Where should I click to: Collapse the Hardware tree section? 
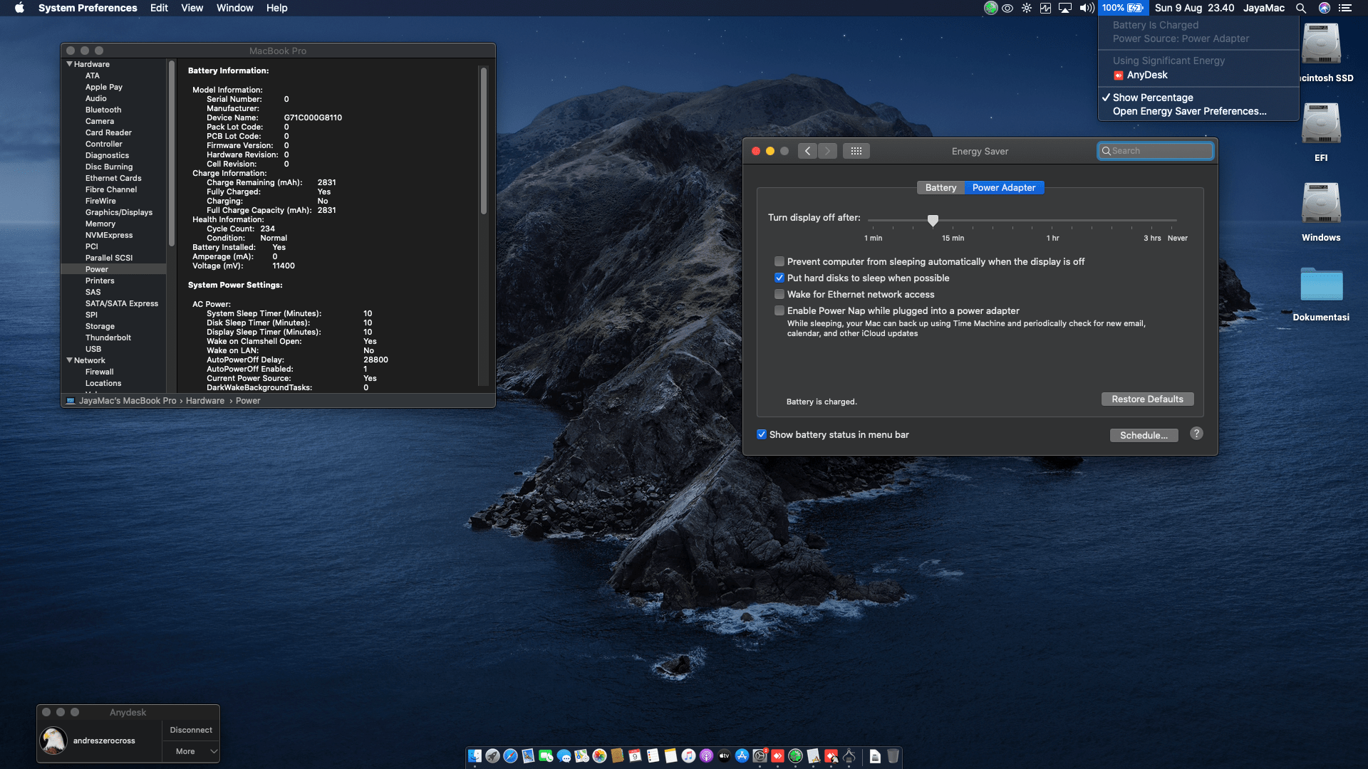(x=70, y=64)
